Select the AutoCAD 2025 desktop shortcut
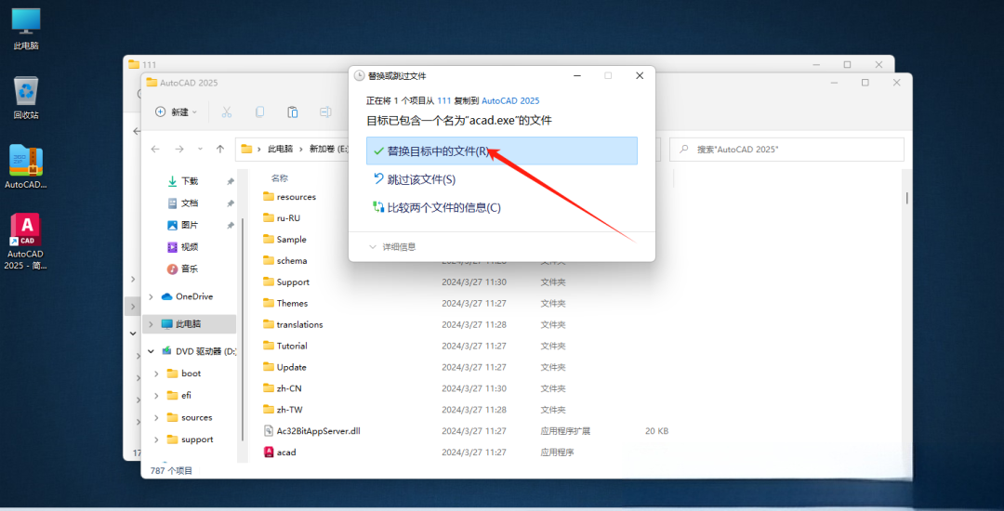The height and width of the screenshot is (511, 1004). coord(26,242)
